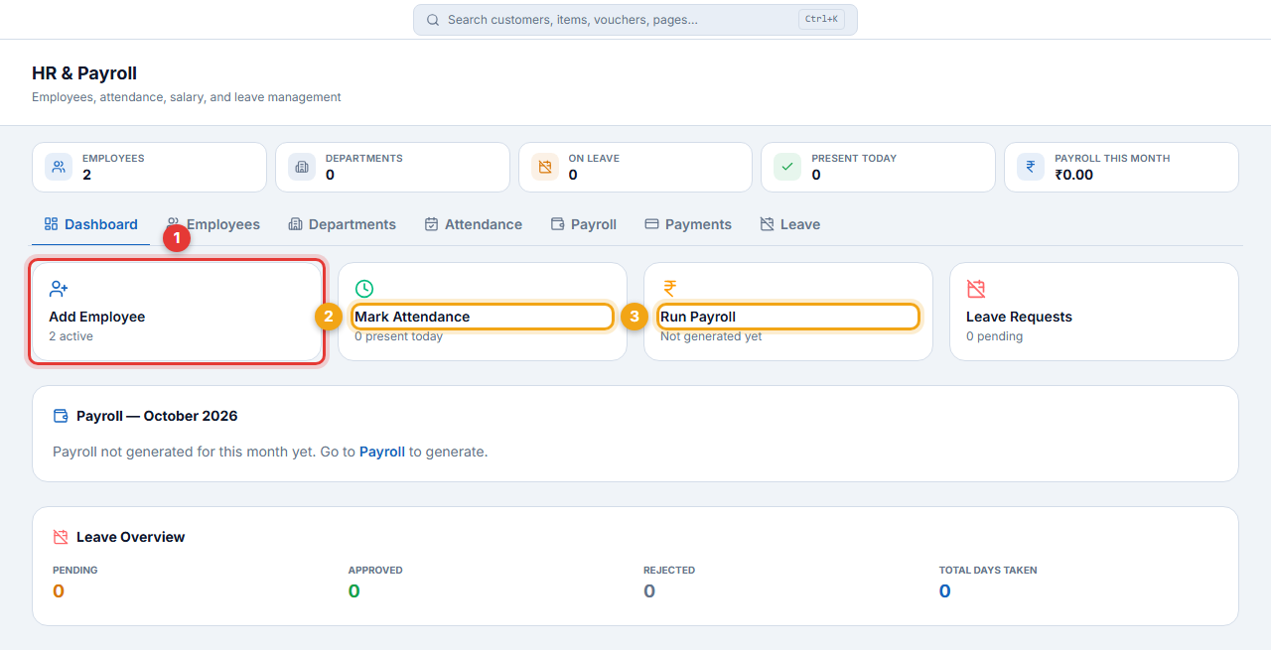Open the Departments tab

pos(342,224)
